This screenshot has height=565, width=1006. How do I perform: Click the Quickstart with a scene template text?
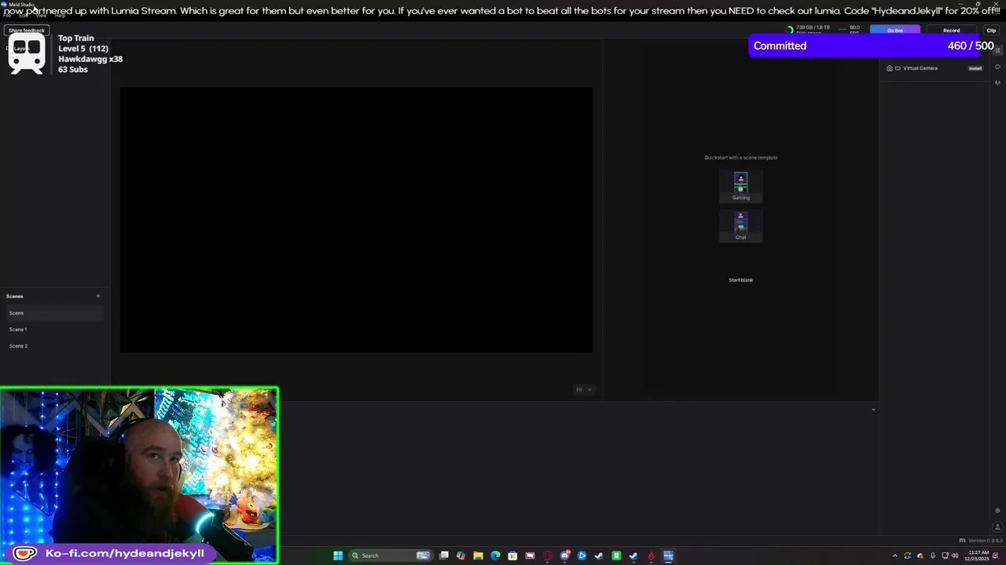pos(740,158)
